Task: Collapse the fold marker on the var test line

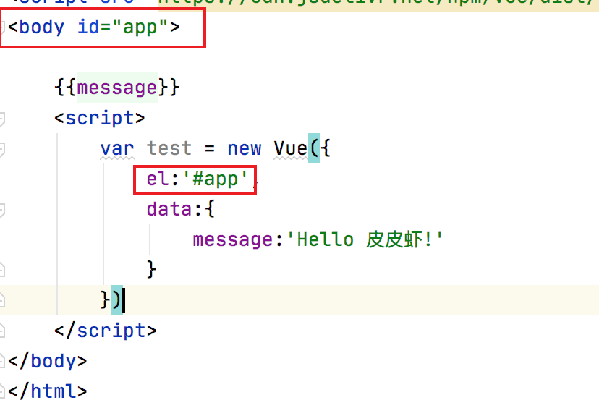Action: coord(1,149)
